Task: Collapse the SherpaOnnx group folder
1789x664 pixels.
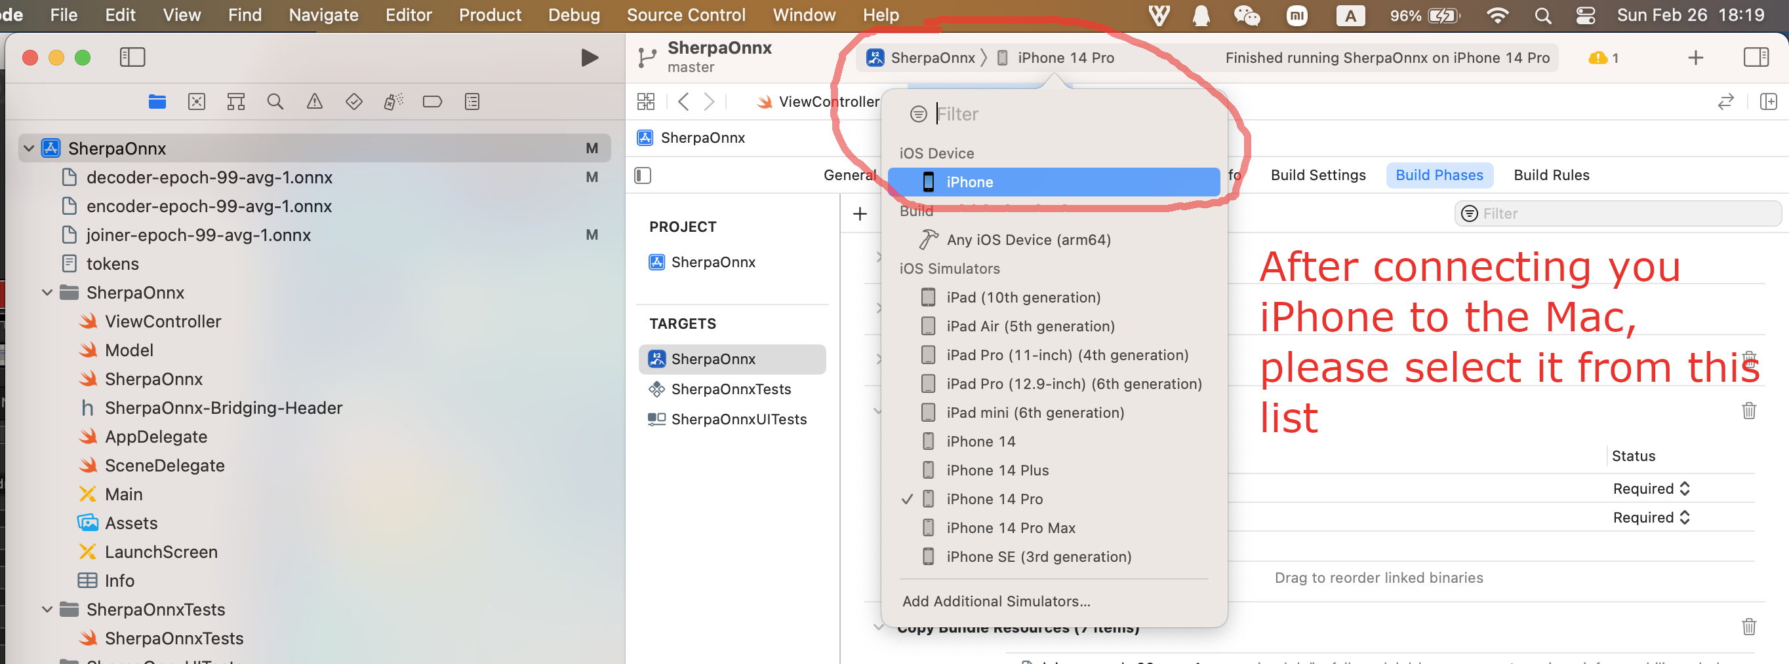Action: coord(47,293)
